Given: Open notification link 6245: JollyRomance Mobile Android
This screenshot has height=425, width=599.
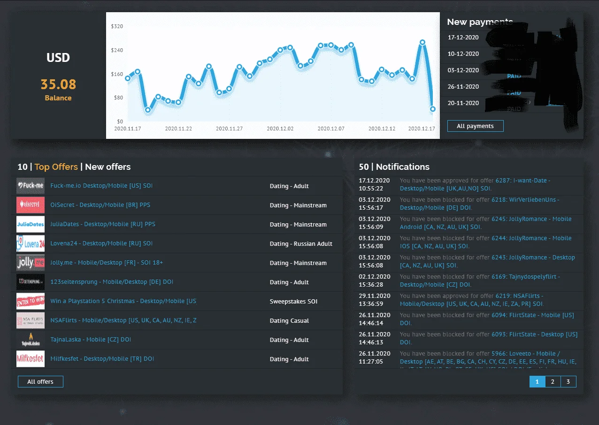Looking at the screenshot, I should [486, 223].
